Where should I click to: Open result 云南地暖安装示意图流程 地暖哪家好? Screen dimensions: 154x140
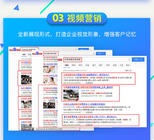(86, 75)
